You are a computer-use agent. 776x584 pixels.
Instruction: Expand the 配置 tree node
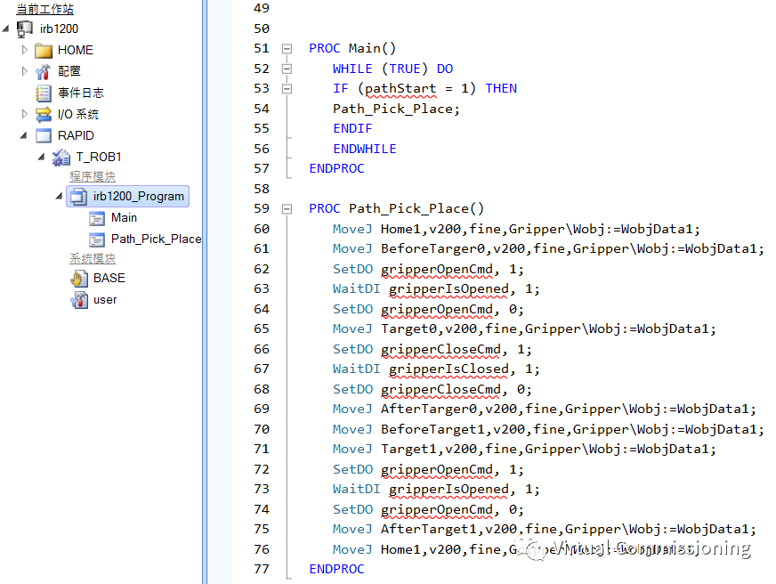click(24, 71)
